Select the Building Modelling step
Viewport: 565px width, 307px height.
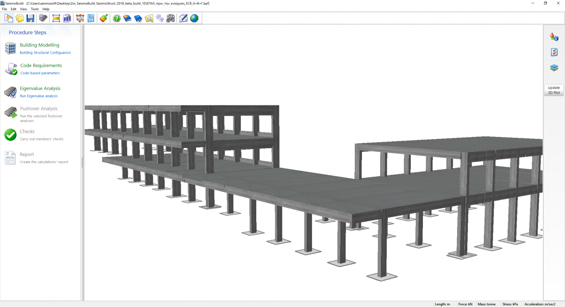[x=39, y=45]
